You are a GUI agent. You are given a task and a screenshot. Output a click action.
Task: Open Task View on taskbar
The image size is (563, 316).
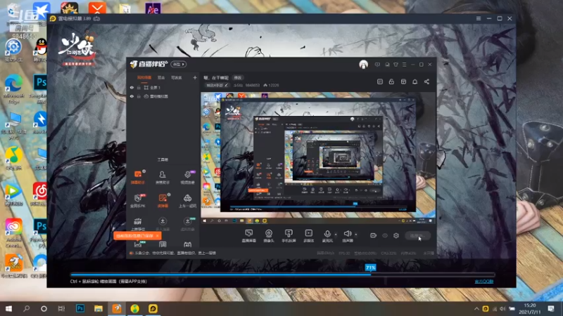[61, 308]
